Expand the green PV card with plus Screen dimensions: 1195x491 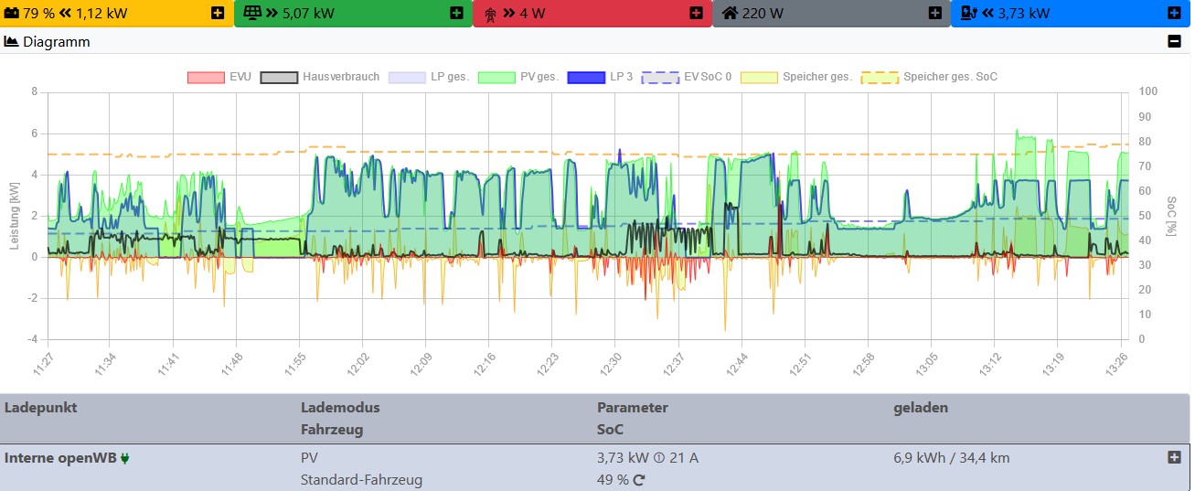click(x=456, y=13)
